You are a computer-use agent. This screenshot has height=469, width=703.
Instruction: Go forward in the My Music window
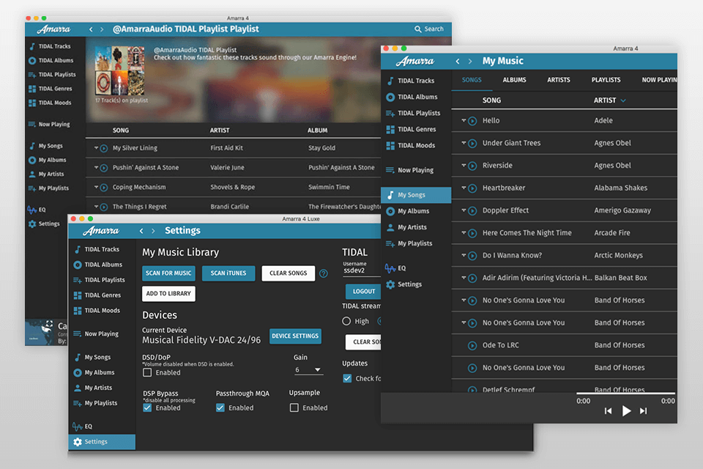pos(470,61)
